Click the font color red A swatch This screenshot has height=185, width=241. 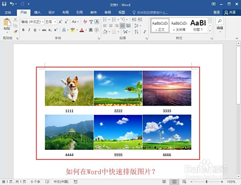pos(82,30)
